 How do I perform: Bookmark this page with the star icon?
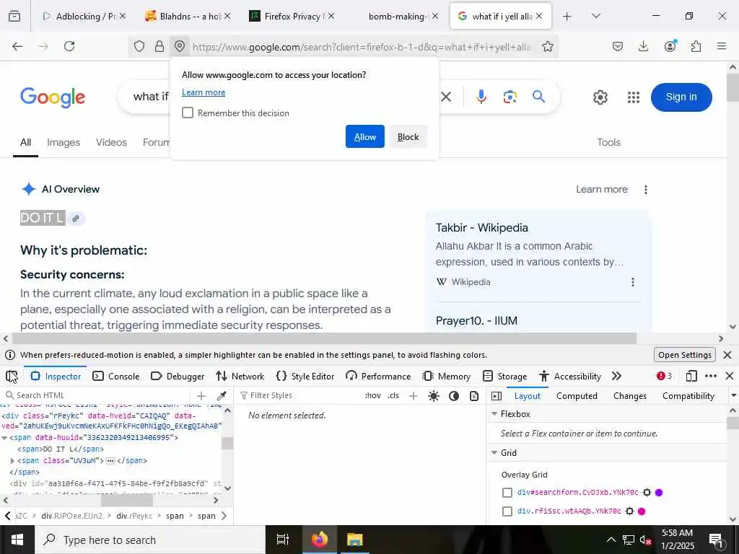(547, 46)
